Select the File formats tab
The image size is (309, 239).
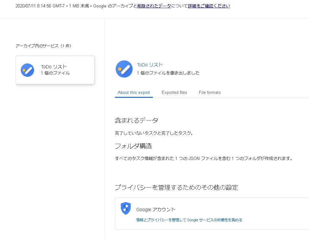pos(210,92)
